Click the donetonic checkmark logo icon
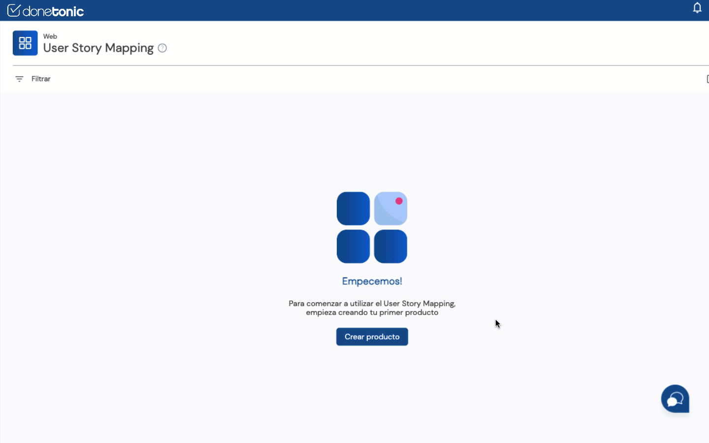This screenshot has height=443, width=709. pos(14,10)
